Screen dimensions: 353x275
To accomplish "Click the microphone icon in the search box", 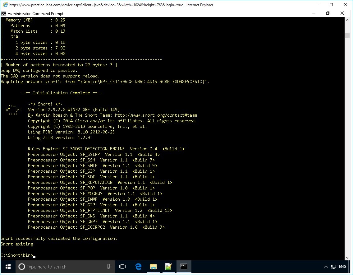I will point(108,267).
